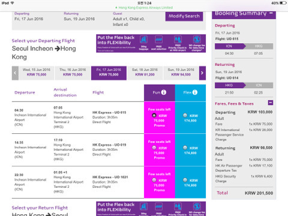Image resolution: width=288 pixels, height=216 pixels.
Task: Click the Modify Search button
Action: (x=184, y=16)
